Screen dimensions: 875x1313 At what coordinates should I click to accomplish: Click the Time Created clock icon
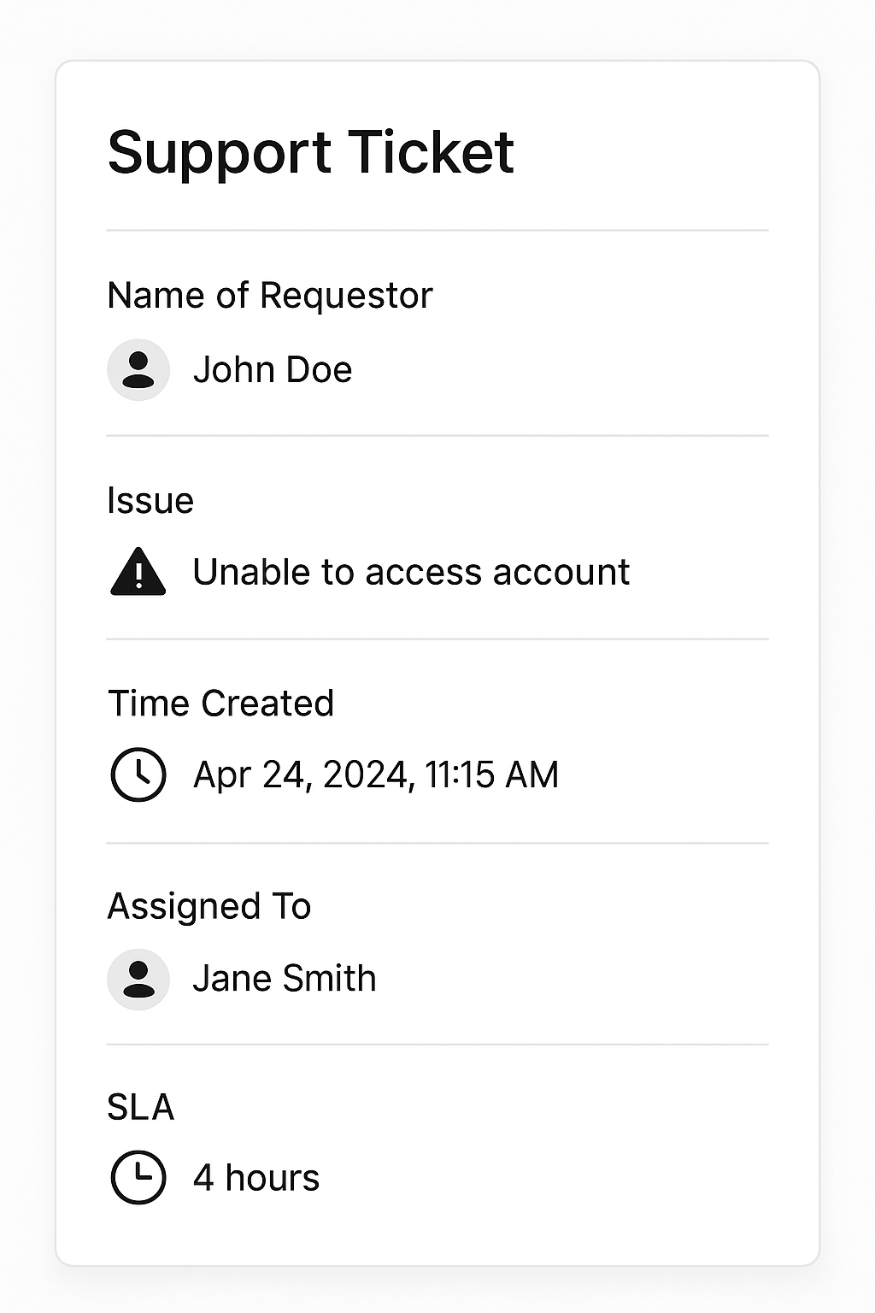pos(138,774)
